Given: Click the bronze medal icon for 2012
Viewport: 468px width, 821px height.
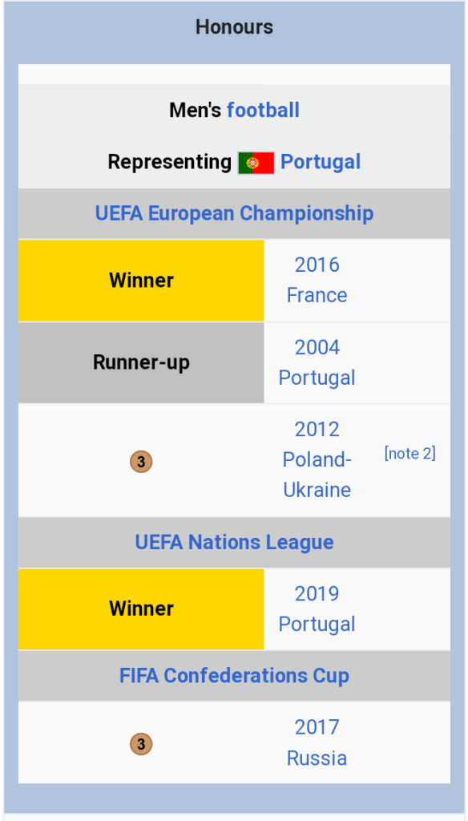Looking at the screenshot, I should [141, 462].
